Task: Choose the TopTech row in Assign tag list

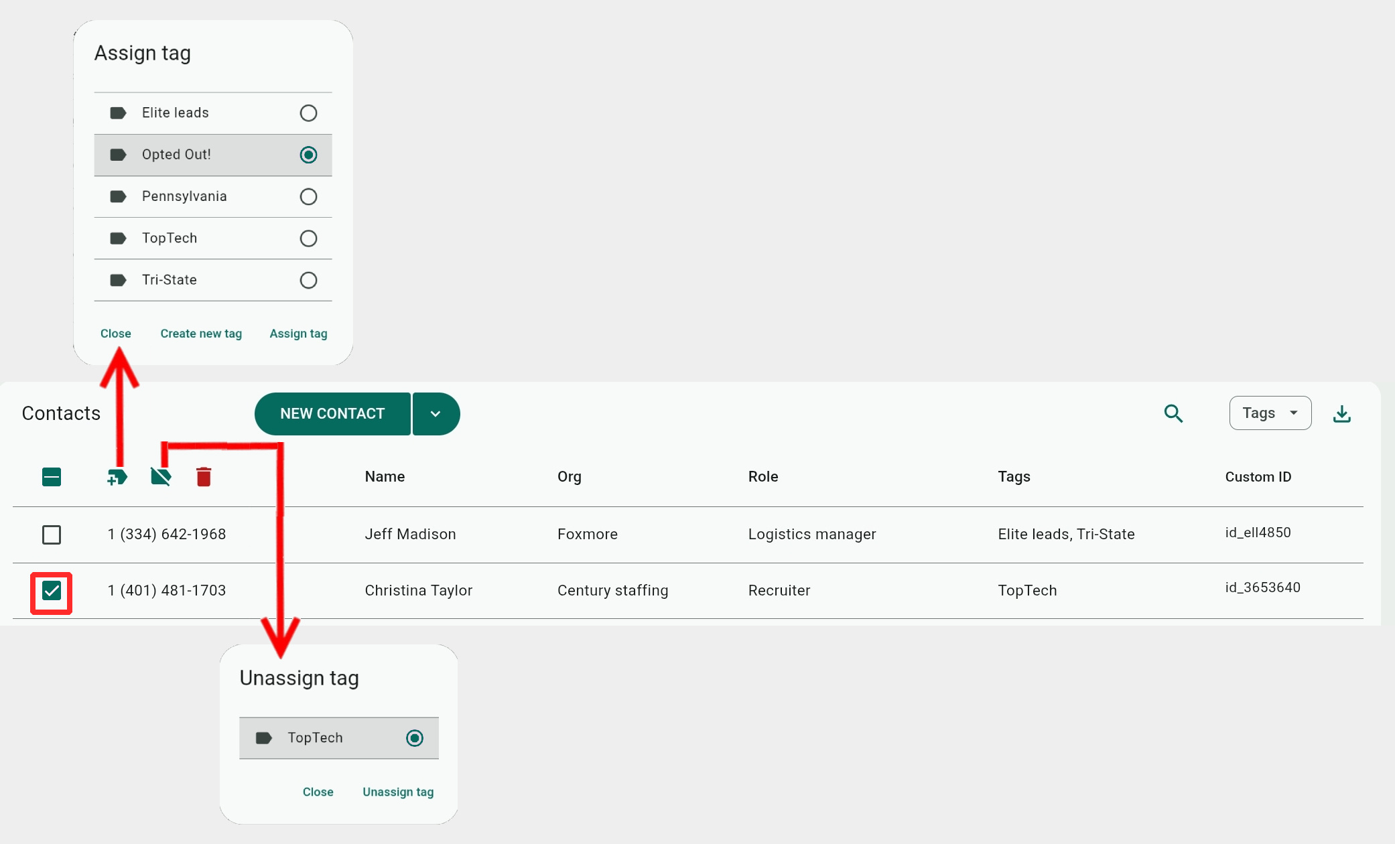Action: (x=212, y=238)
